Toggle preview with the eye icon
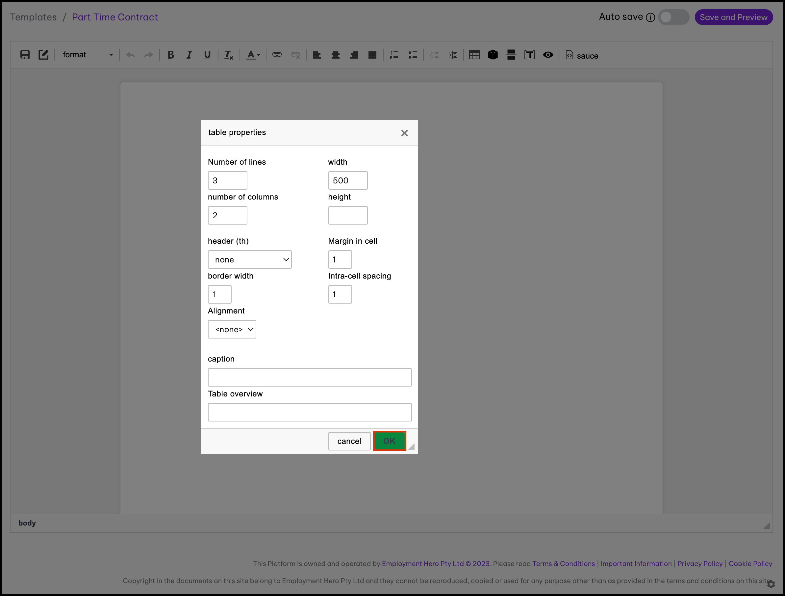Screen dimensions: 785x596 tap(548, 55)
